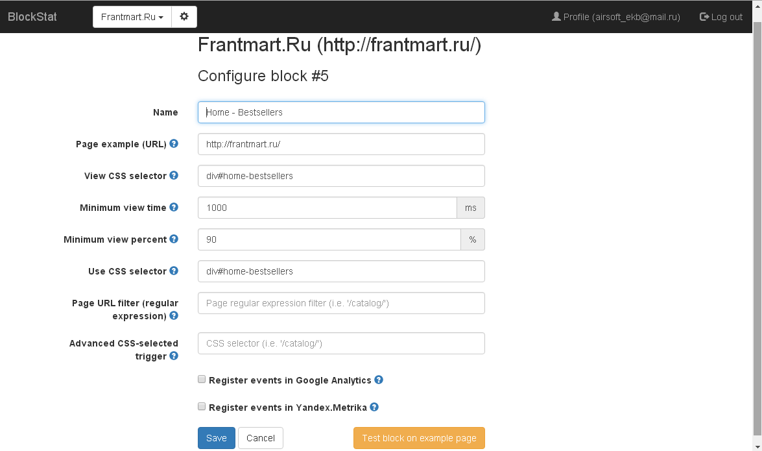The height and width of the screenshot is (451, 762).
Task: Click Log out in the navbar
Action: [x=721, y=17]
